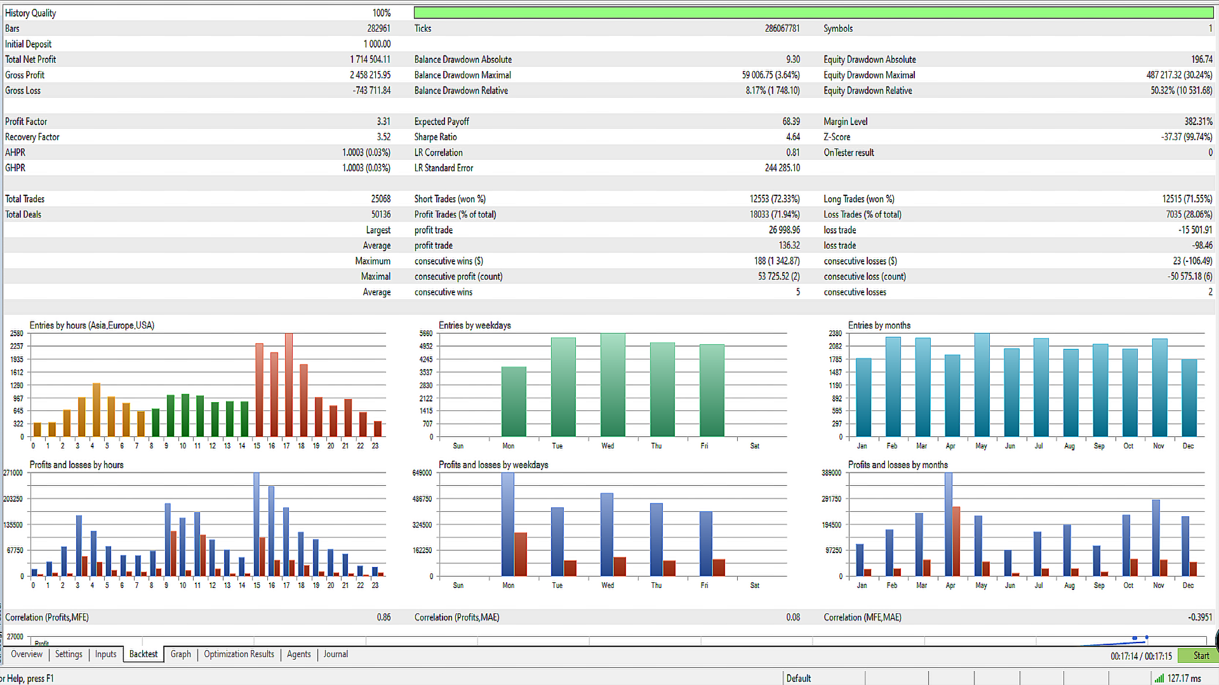Open the Settings tab

click(69, 655)
